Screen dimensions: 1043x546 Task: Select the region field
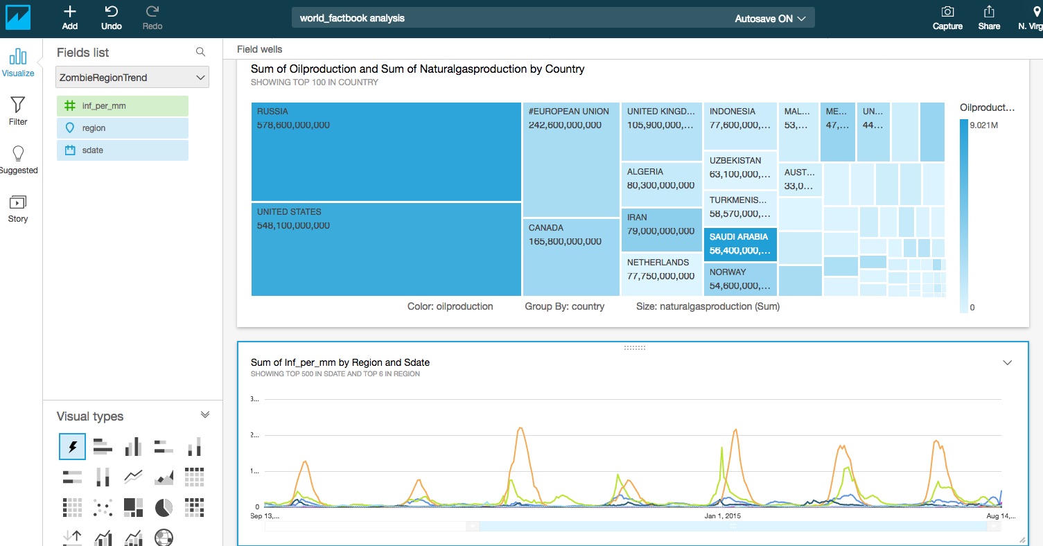point(123,128)
